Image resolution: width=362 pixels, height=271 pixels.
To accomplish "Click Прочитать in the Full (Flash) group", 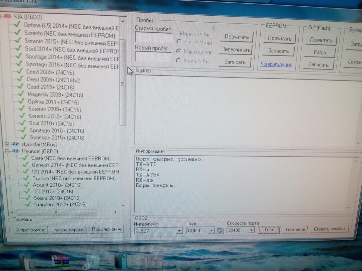I will pyautogui.click(x=321, y=40).
